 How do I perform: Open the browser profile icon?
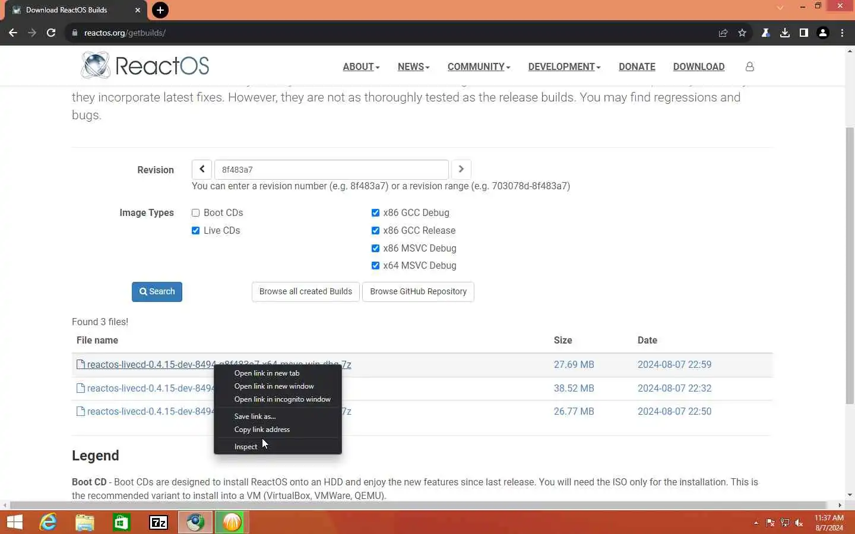pyautogui.click(x=823, y=33)
